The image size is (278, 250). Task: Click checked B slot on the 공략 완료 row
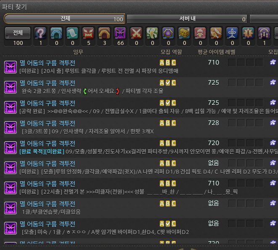coord(168,103)
